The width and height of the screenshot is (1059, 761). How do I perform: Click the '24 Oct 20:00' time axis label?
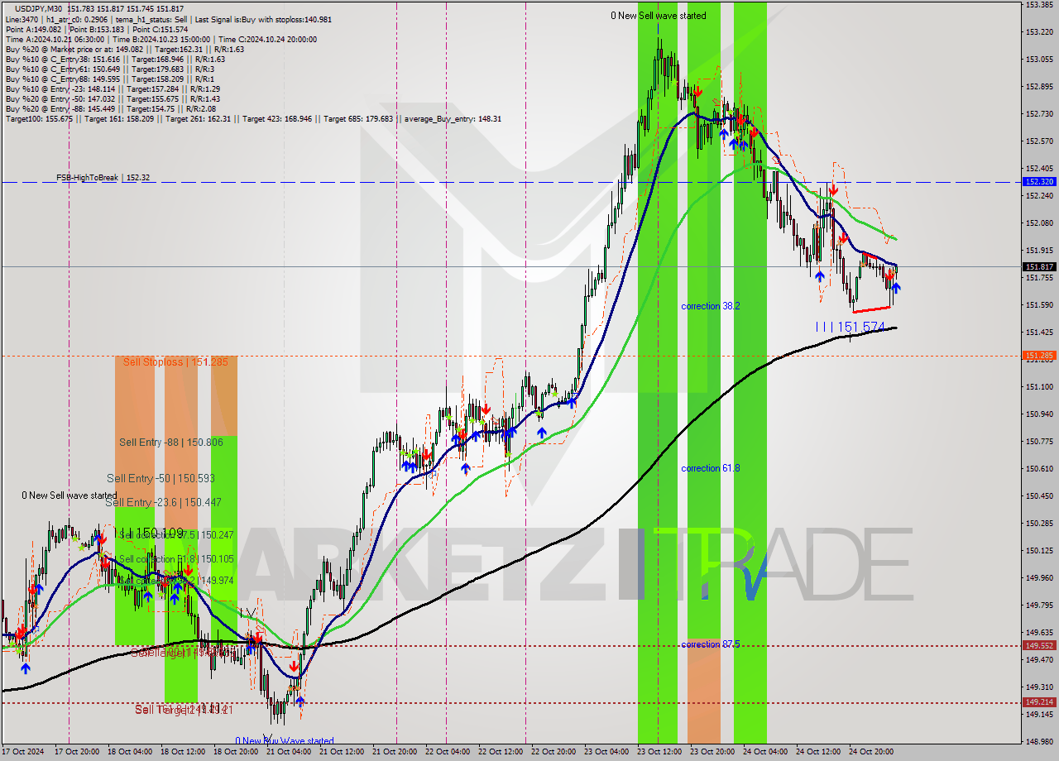coord(870,752)
